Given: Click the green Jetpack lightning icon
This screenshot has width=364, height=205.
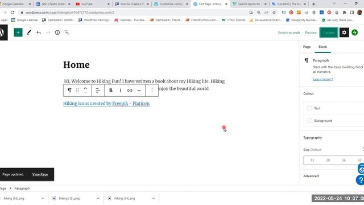Looking at the screenshot, I should point(354,32).
